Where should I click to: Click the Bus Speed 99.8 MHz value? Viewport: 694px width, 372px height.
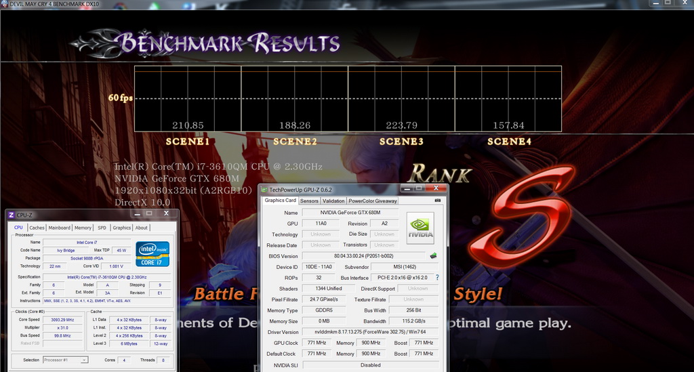[62, 335]
